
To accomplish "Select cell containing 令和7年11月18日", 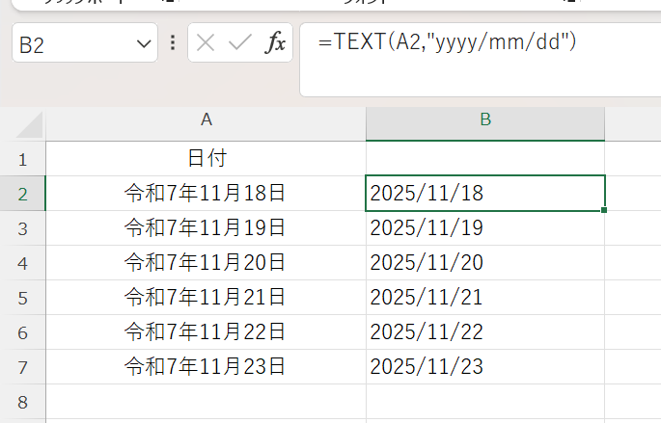I will tap(206, 193).
